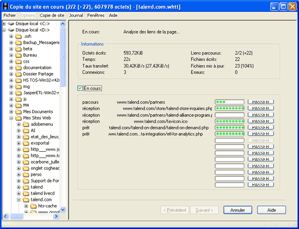299x229 pixels.
Task: Collapse the Disque local D: node
Action: pos(4,30)
